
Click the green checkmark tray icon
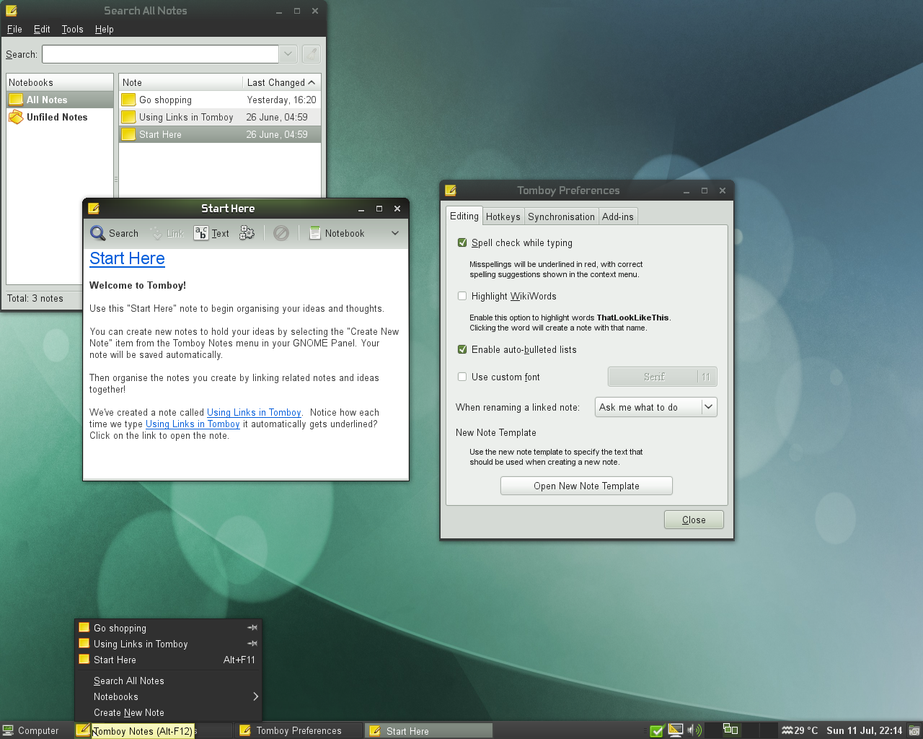pyautogui.click(x=657, y=731)
